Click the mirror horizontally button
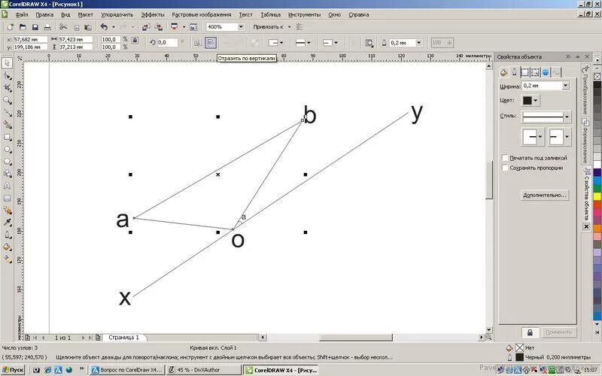This screenshot has height=376, width=602. click(x=198, y=43)
